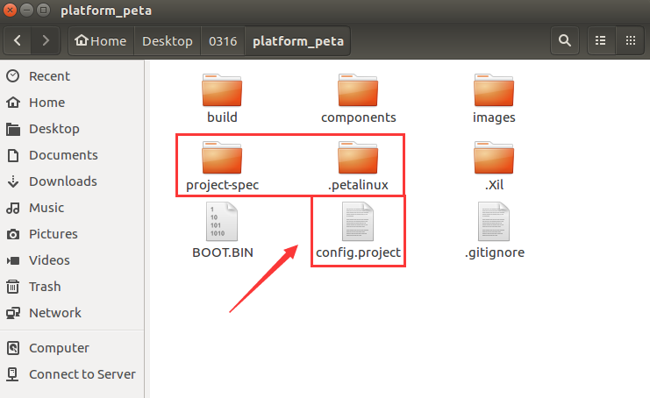Click the .Xil name label
650x398 pixels.
[494, 185]
